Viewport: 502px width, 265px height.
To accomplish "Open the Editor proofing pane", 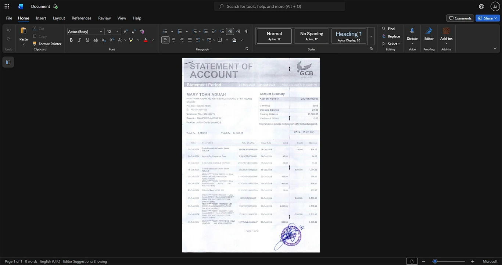I will pos(429,34).
